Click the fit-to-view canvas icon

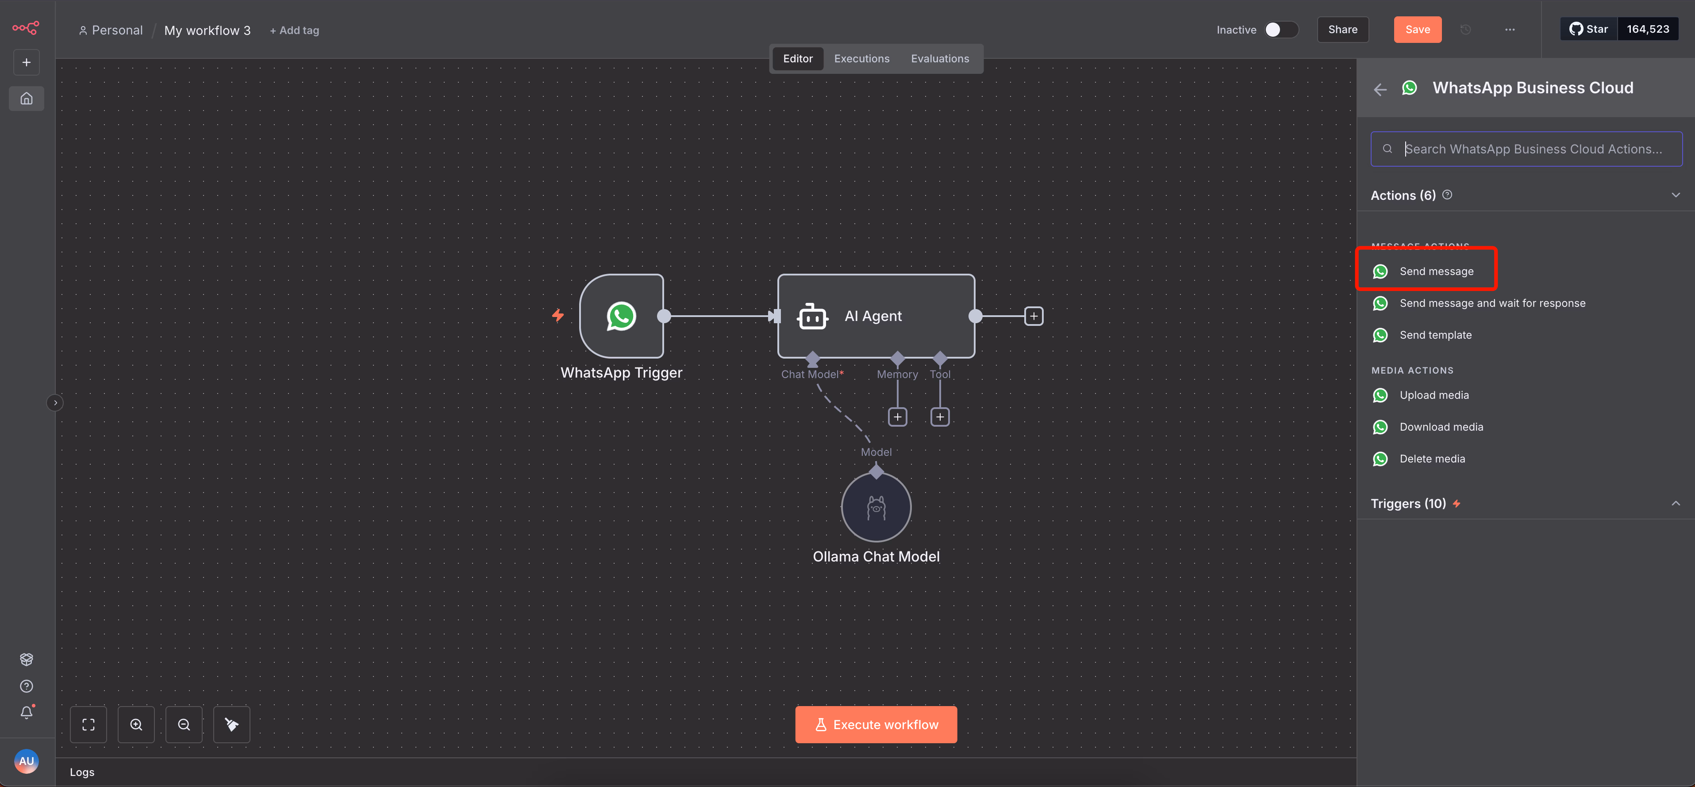click(x=88, y=725)
